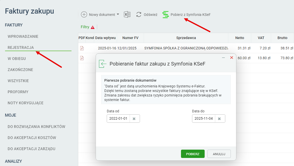Sort by the Brutto column header
Image resolution: width=294 pixels, height=166 pixels.
coord(282,38)
